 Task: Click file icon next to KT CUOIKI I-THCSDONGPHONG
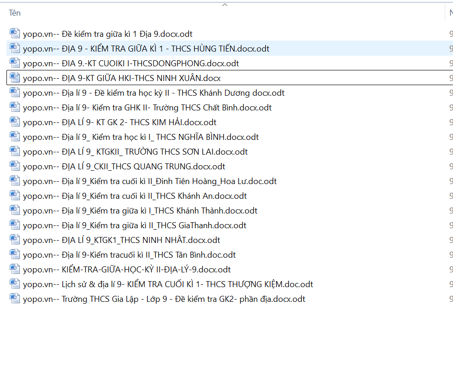pyautogui.click(x=15, y=63)
